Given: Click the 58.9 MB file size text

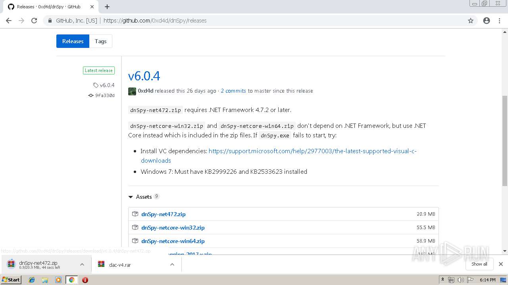Looking at the screenshot, I should point(426,241).
